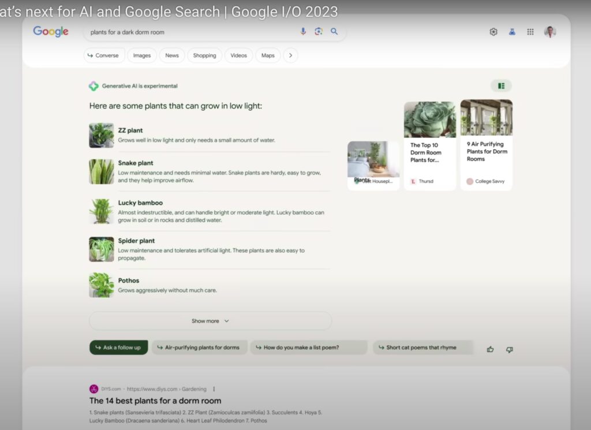Screen dimensions: 591x430
Task: Click the Lucky bamboo heading
Action: (141, 203)
